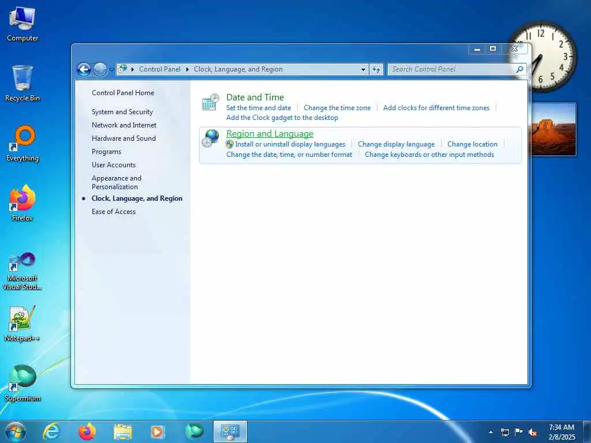Launch the Everything desktop shortcut

[23, 144]
